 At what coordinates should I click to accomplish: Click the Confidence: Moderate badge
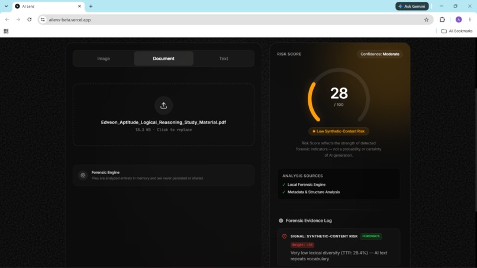(x=380, y=54)
